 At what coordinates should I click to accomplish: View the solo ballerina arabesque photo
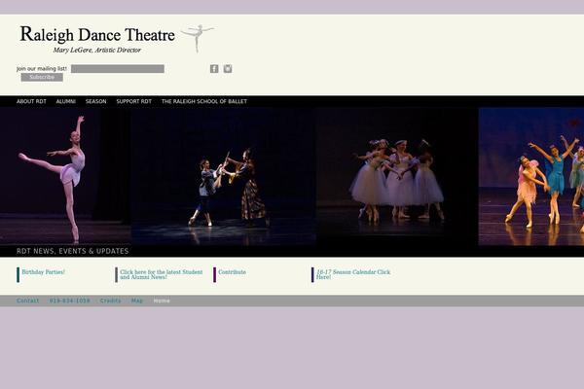[65, 176]
